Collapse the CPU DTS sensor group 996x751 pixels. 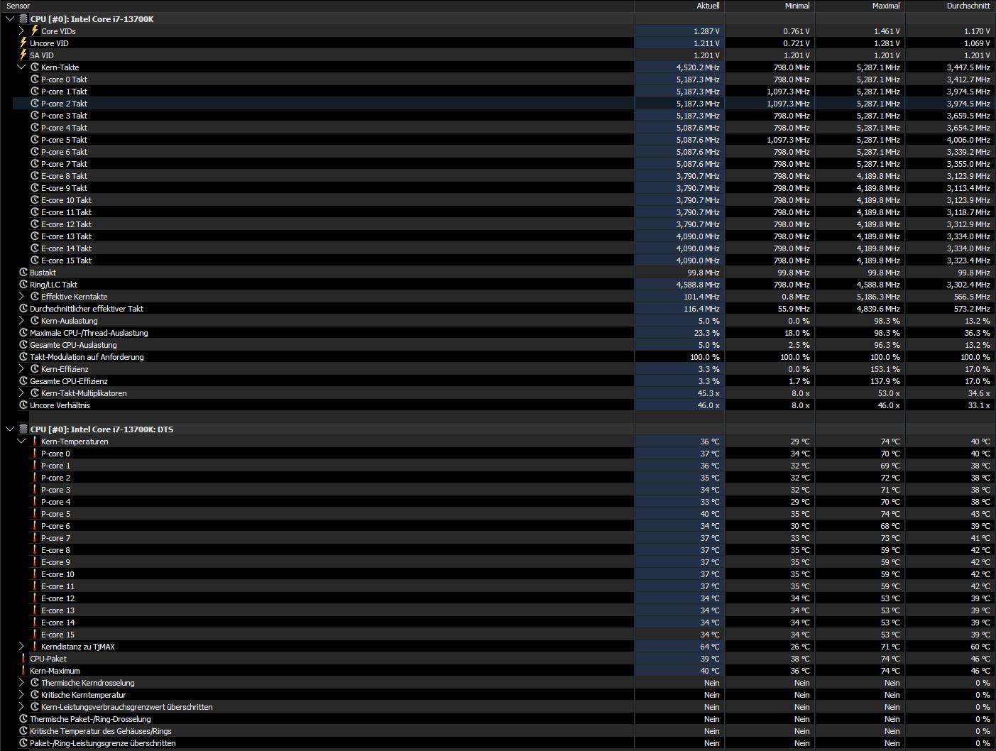tap(10, 429)
